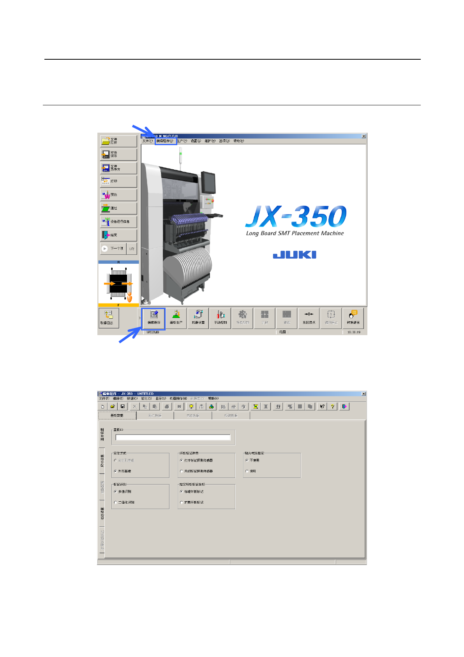Open 机器设置 machine setup
Viewport: 464px width, 657px height.
pos(198,318)
